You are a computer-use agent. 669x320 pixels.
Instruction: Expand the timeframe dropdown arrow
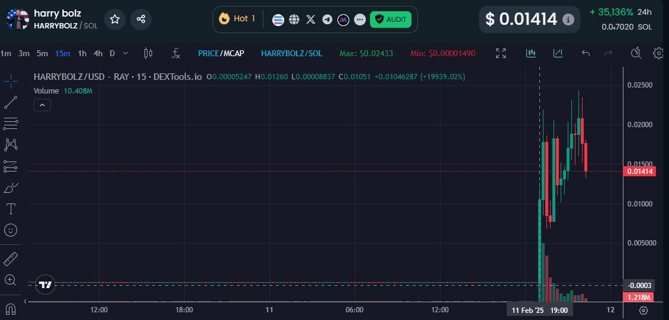tap(126, 54)
